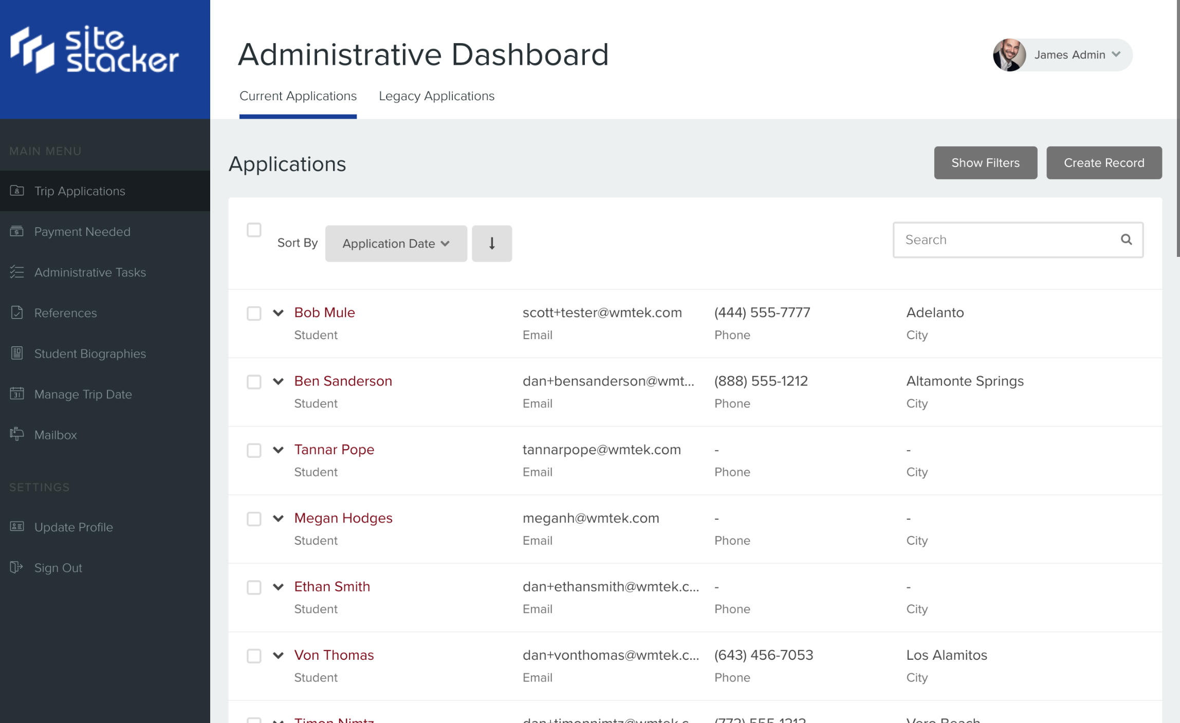1180x723 pixels.
Task: Click the Payment Needed sidebar icon
Action: [x=17, y=231]
